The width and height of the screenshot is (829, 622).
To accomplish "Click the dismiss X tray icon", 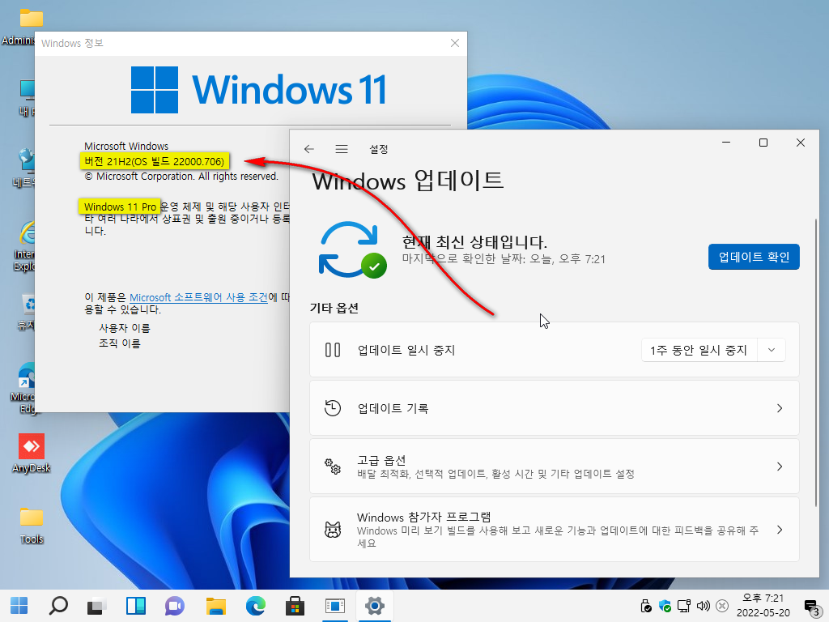I will 722,606.
